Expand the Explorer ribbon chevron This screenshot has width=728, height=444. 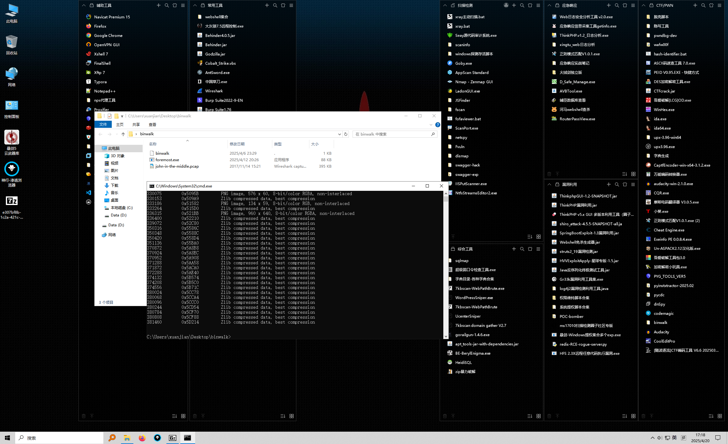(x=431, y=125)
